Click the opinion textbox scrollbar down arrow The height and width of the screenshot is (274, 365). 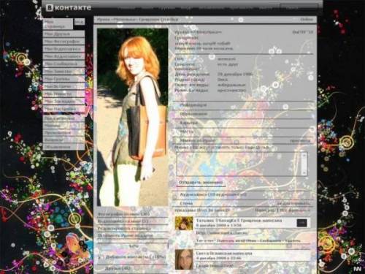(x=304, y=172)
